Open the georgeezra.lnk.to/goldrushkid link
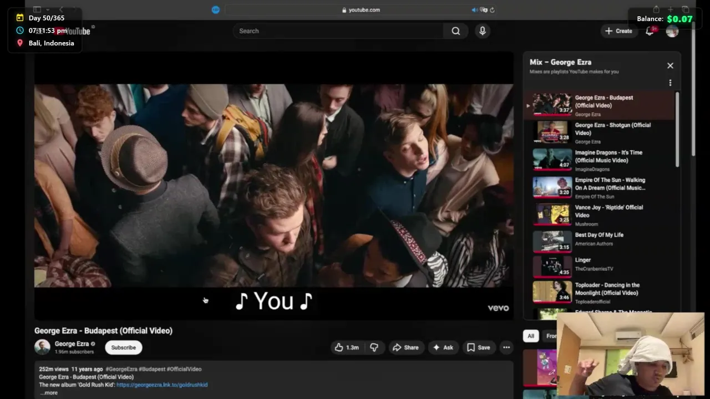 162,385
